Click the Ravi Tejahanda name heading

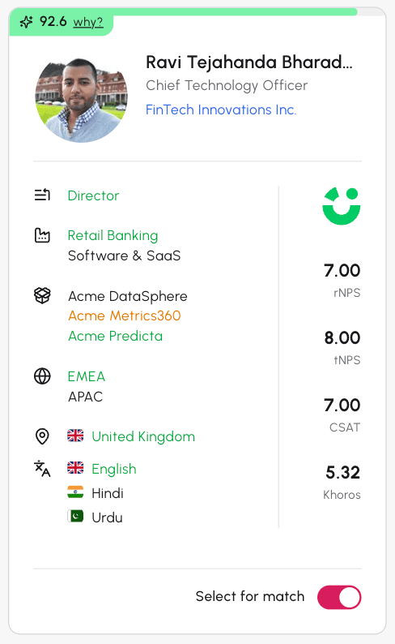249,62
